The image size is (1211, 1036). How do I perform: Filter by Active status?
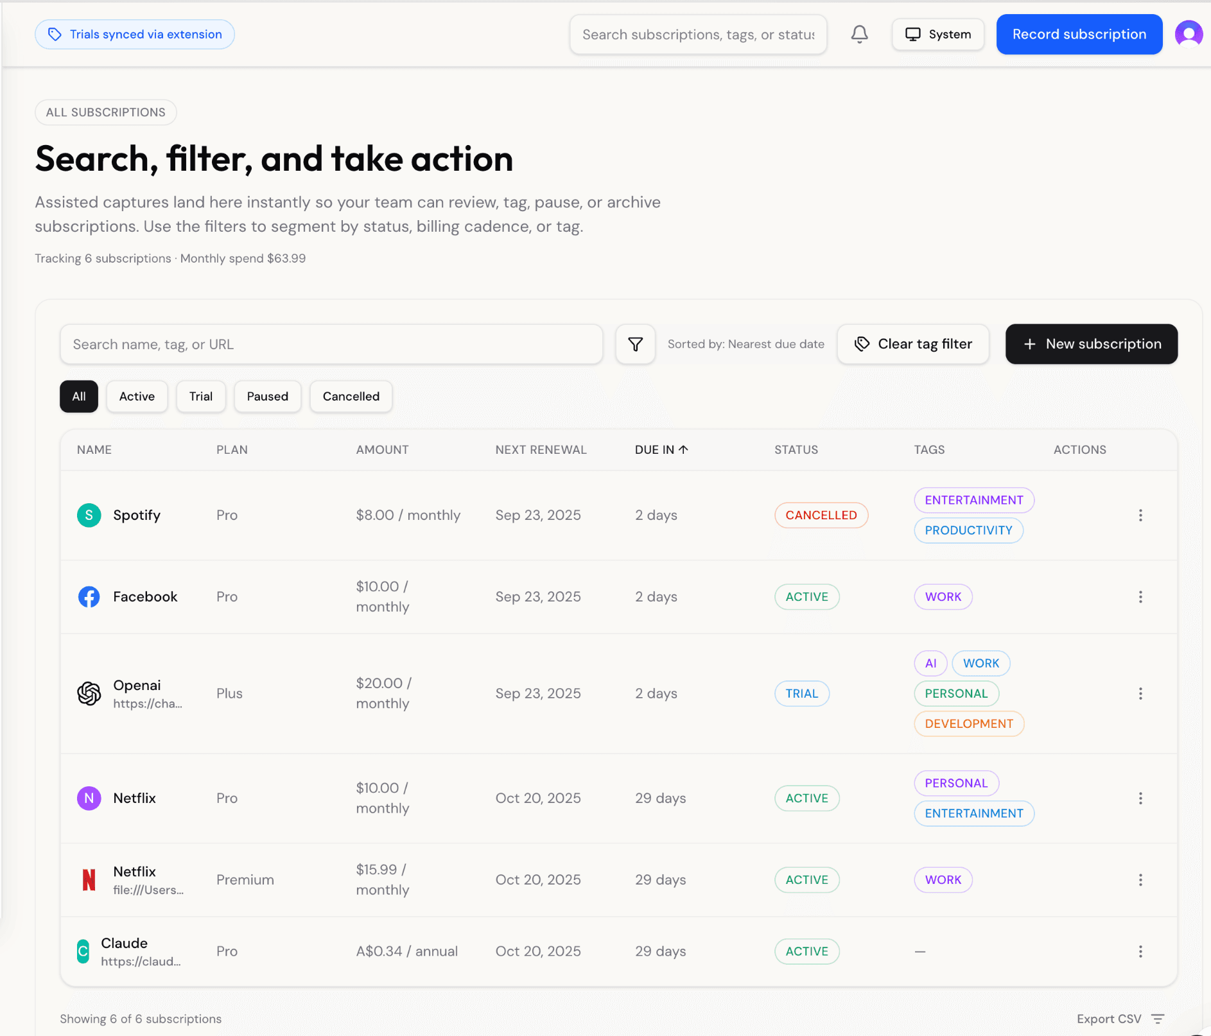137,397
